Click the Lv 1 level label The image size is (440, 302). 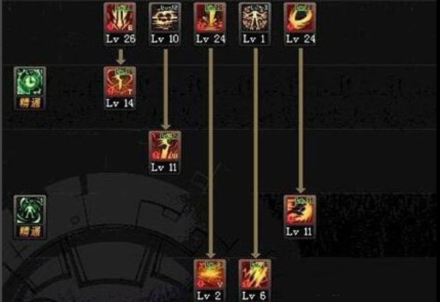point(255,39)
